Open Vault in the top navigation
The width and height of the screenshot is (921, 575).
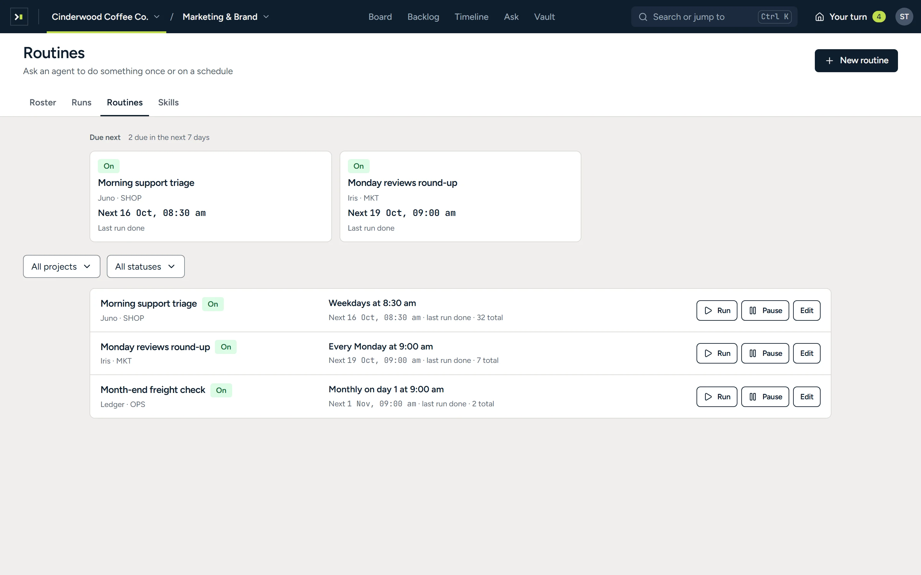point(544,17)
